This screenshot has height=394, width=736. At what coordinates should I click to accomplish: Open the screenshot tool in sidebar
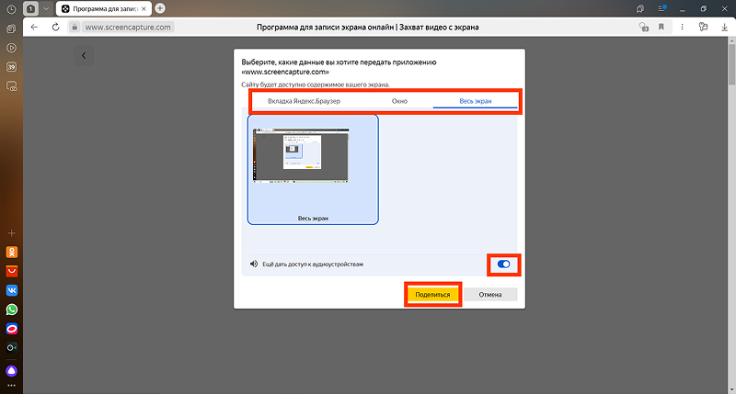(x=11, y=86)
